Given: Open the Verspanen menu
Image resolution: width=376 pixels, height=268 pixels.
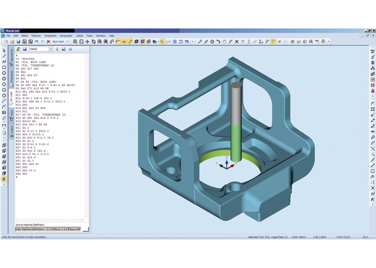Looking at the screenshot, I should click(50, 36).
